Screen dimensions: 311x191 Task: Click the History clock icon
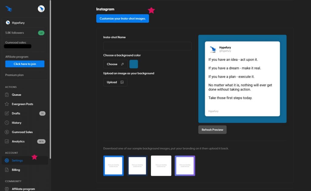point(7,123)
